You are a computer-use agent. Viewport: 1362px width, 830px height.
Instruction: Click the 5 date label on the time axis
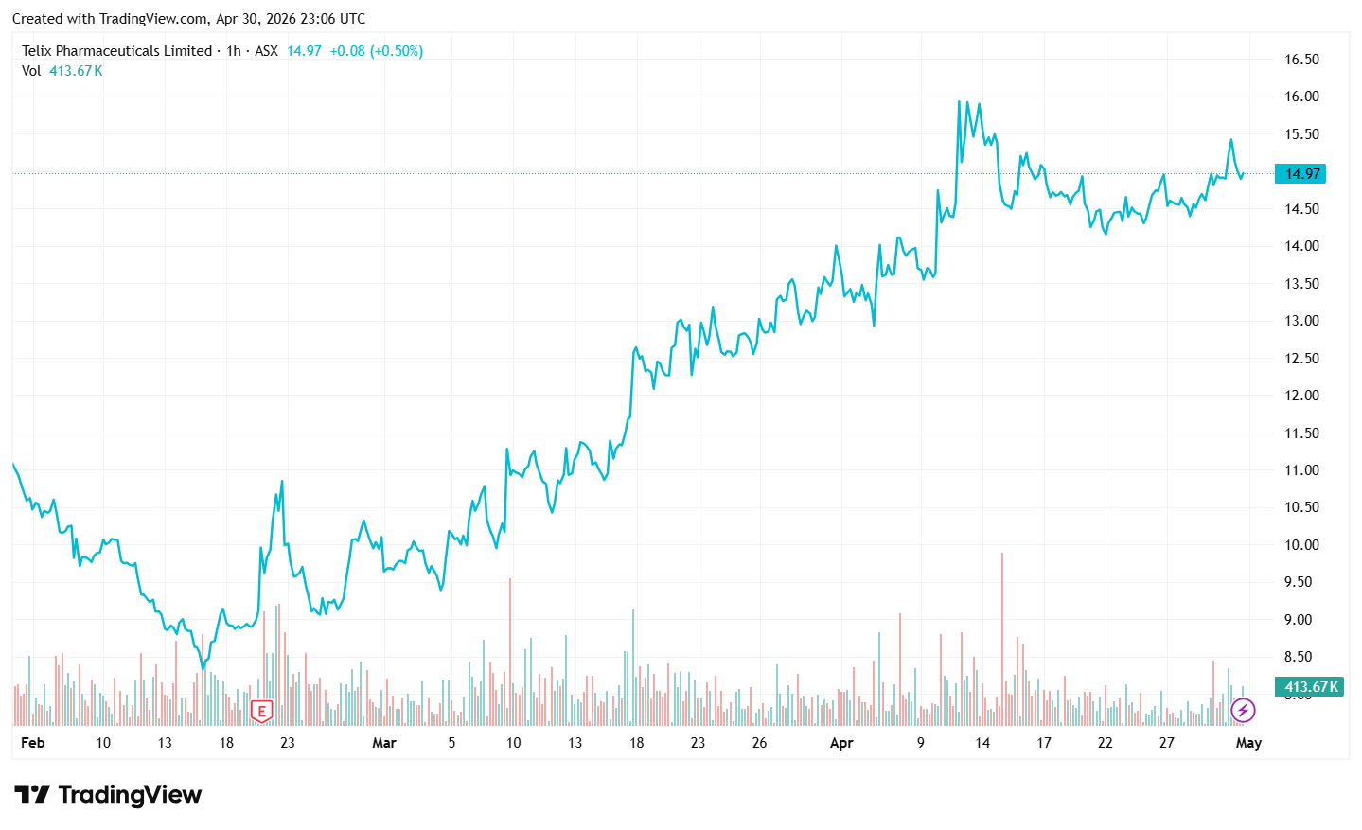(451, 743)
